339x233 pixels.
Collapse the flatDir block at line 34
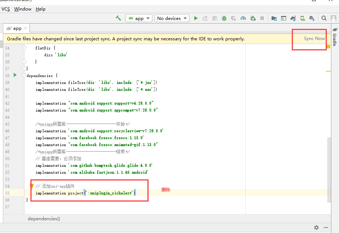(24, 48)
